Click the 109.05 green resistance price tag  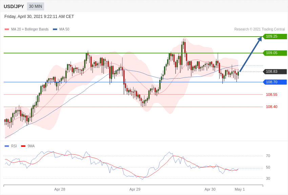(275, 53)
